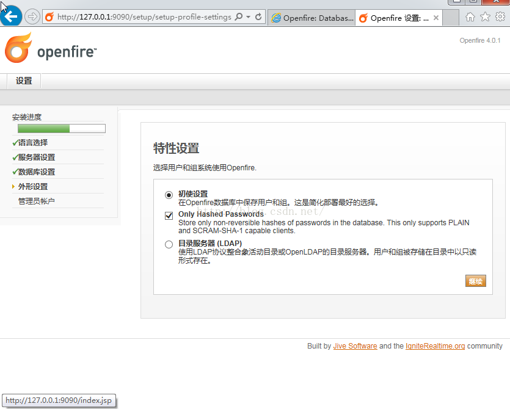Image resolution: width=510 pixels, height=409 pixels.
Task: Click the orange arrow beside 外形设置
Action: [x=13, y=186]
